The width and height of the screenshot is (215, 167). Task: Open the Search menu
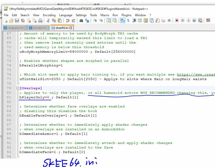pos(25,15)
